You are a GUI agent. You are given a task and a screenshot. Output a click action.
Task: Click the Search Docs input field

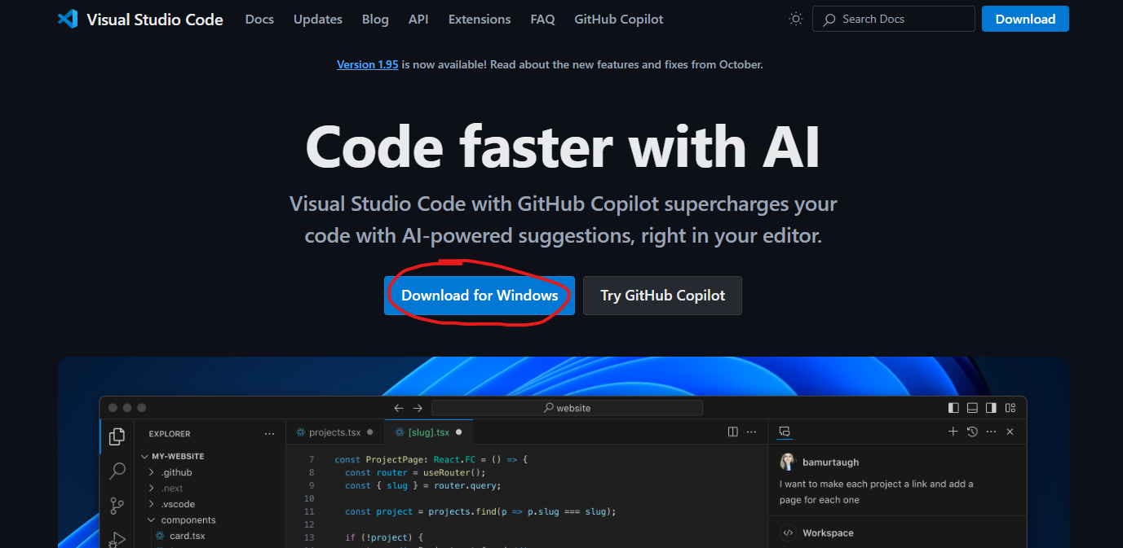(893, 19)
